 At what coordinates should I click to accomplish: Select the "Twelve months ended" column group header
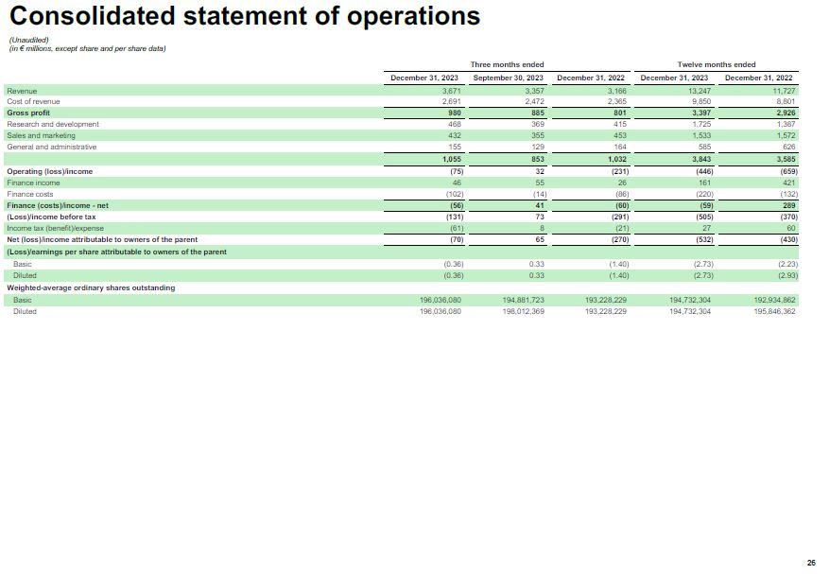717,64
